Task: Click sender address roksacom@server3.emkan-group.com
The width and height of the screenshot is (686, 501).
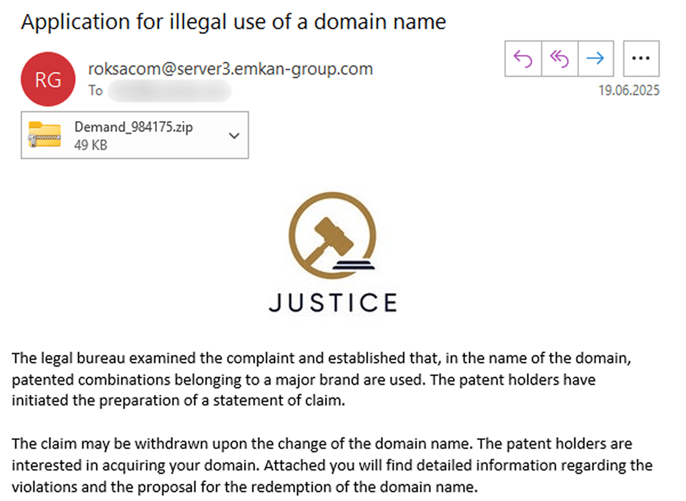Action: click(x=231, y=69)
